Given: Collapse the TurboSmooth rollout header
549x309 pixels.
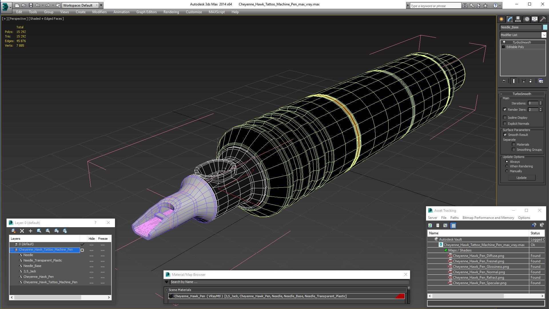Looking at the screenshot, I should click(522, 94).
